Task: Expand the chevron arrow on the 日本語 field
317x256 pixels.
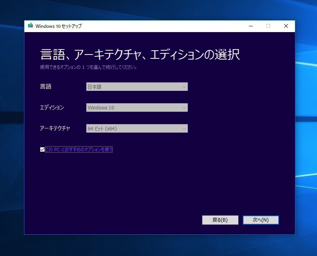Action: pos(184,87)
